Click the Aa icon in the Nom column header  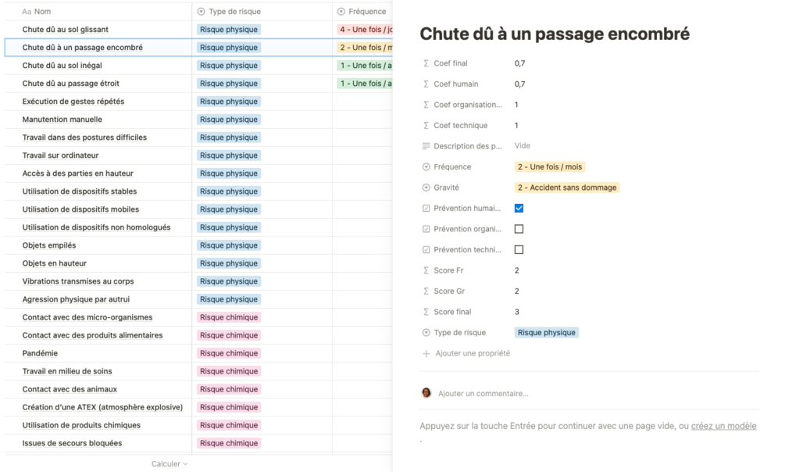click(27, 12)
